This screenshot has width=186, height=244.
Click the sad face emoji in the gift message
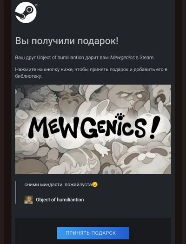[x=95, y=184]
